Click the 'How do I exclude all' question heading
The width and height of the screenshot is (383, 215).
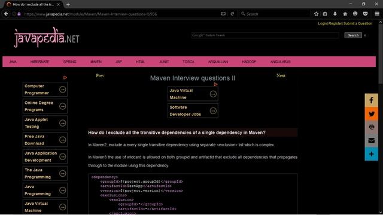coord(177,133)
